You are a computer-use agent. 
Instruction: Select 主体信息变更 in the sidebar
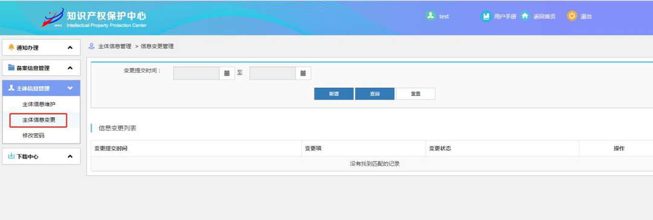[39, 120]
